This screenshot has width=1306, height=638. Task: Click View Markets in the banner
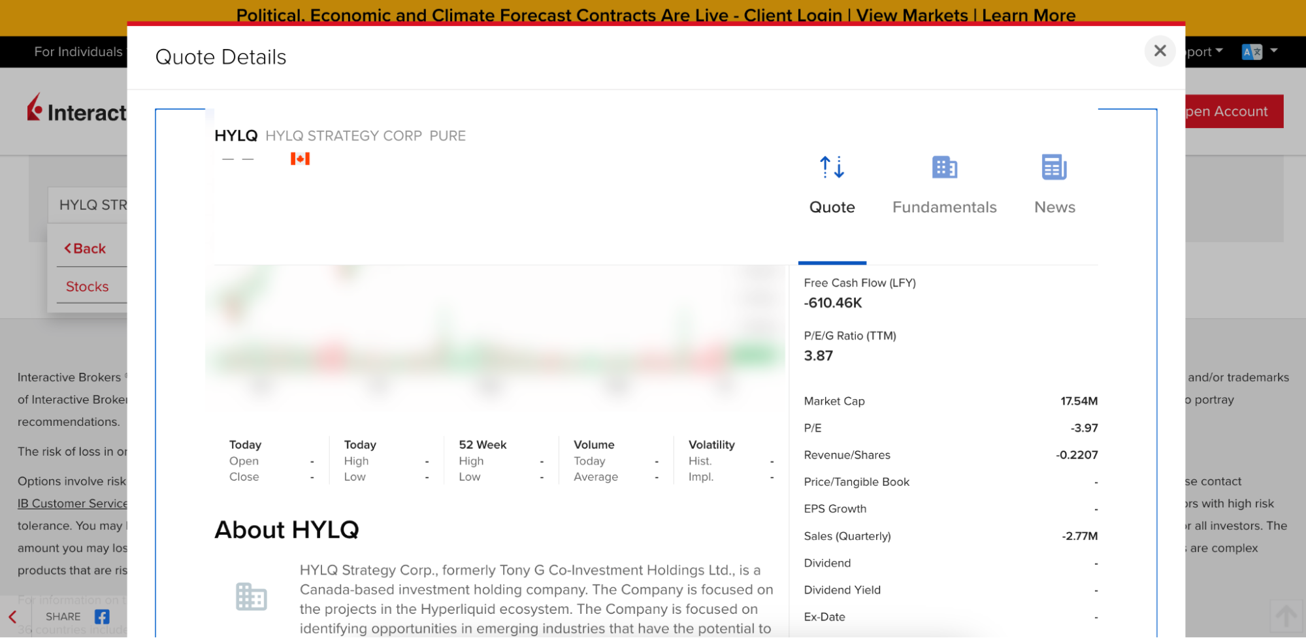click(912, 15)
